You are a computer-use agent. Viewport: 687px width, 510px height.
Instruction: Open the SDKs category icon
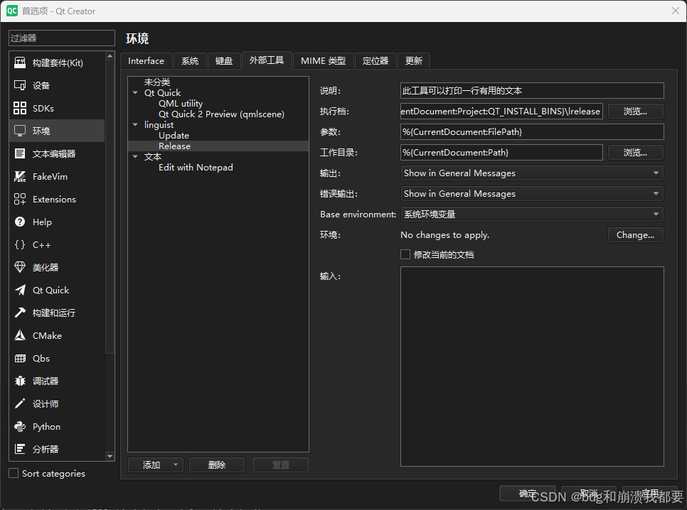tap(20, 108)
